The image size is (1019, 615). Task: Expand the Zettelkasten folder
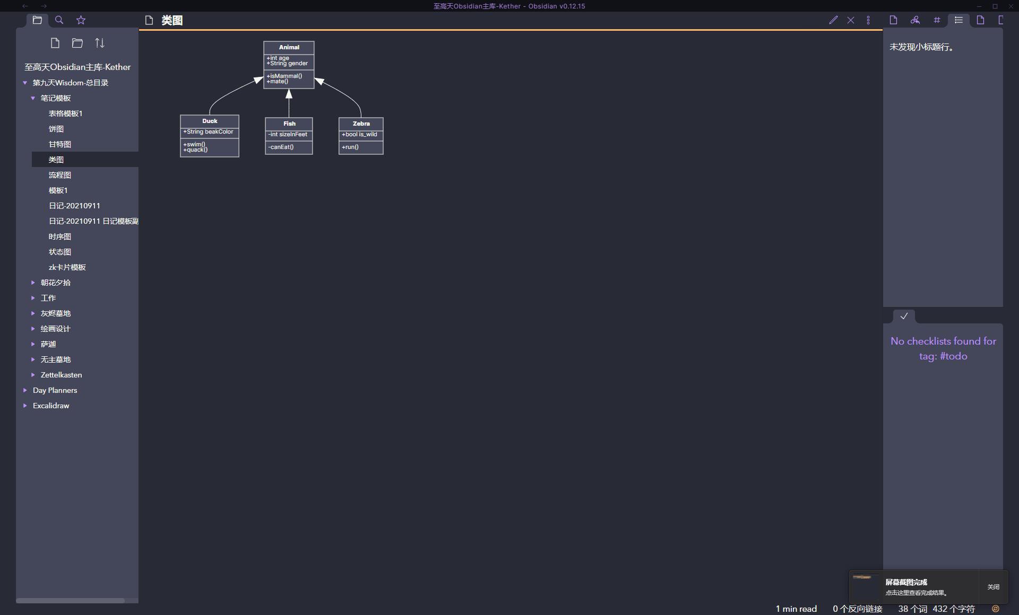pos(33,375)
